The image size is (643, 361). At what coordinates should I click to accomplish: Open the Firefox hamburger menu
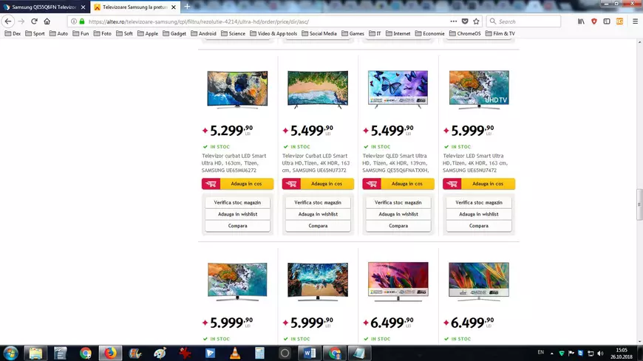(635, 21)
